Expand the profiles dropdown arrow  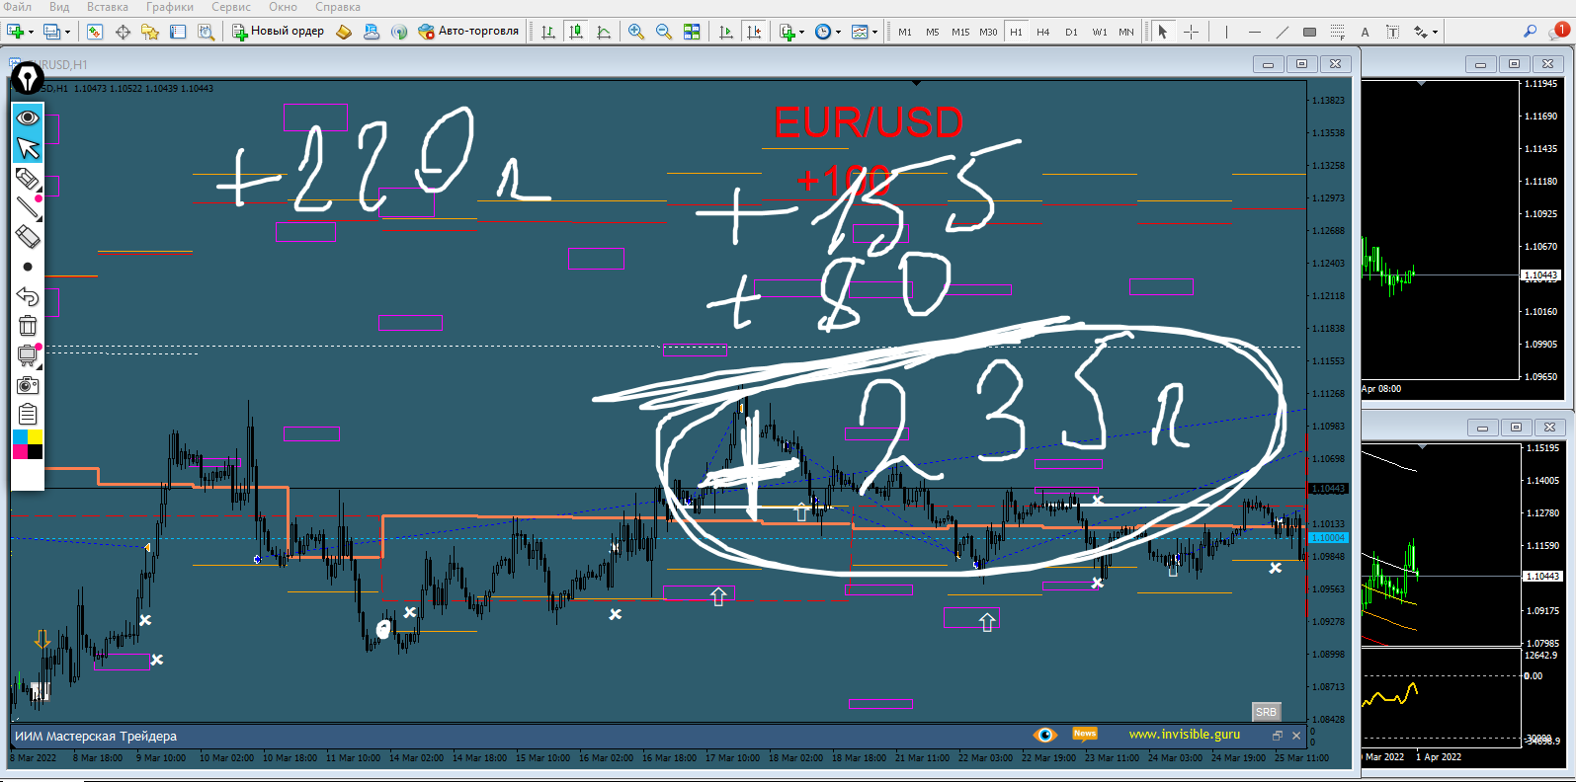coord(67,33)
